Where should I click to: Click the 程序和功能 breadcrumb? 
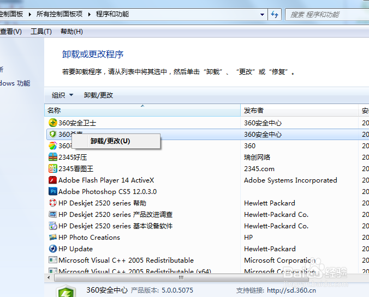coord(112,14)
